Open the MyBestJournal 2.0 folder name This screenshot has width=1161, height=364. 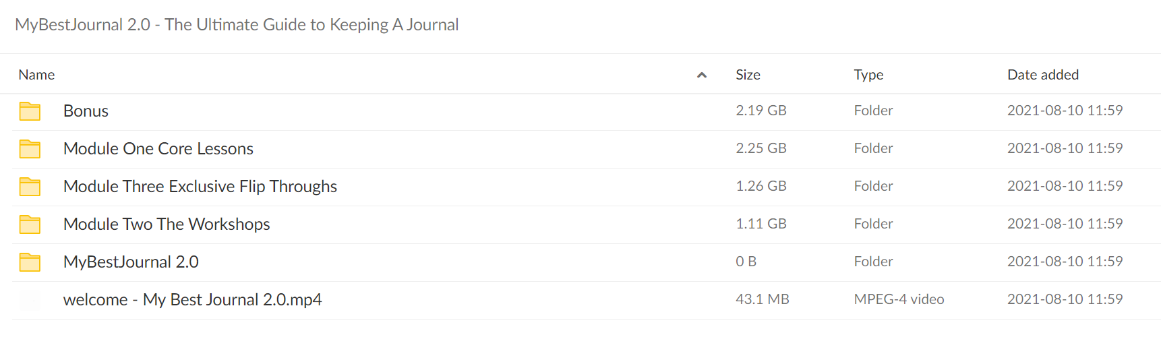[x=131, y=262]
